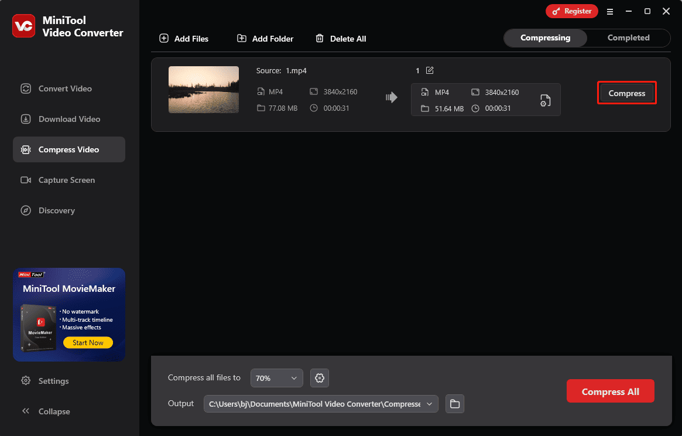Click the source MP4 format icon
The width and height of the screenshot is (682, 436).
tap(261, 91)
